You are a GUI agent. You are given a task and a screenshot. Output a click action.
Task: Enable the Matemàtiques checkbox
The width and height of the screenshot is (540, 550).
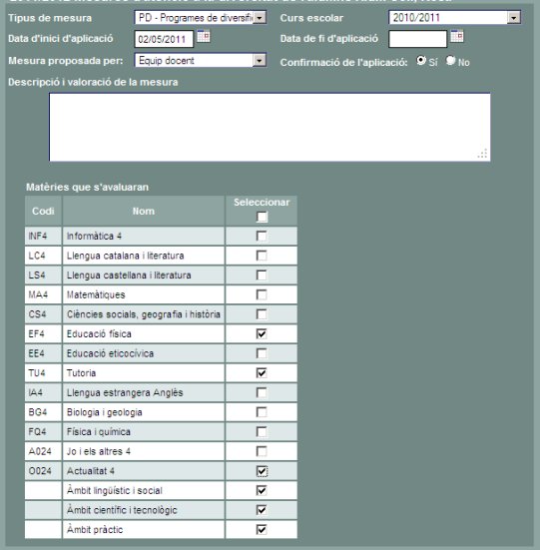(262, 295)
